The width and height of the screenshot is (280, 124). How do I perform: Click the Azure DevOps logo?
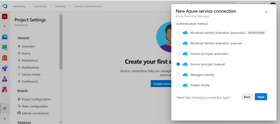pyautogui.click(x=5, y=6)
